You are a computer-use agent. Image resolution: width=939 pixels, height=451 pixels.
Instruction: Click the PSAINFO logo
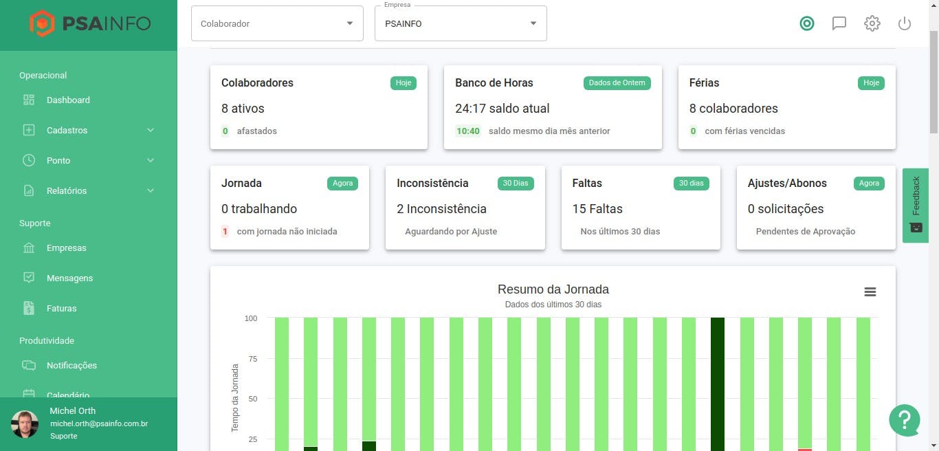click(x=89, y=24)
